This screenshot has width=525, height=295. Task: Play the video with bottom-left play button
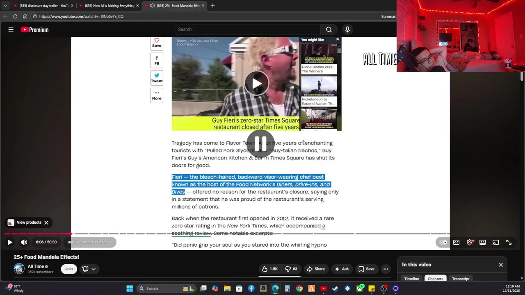(10, 242)
